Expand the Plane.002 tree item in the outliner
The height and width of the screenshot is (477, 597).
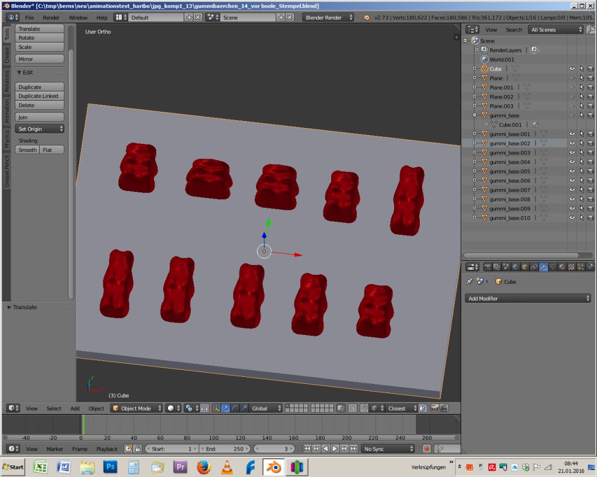[x=476, y=97]
